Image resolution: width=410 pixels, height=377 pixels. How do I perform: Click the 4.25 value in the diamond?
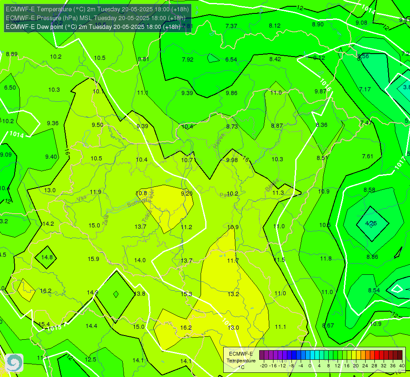[x=371, y=223]
